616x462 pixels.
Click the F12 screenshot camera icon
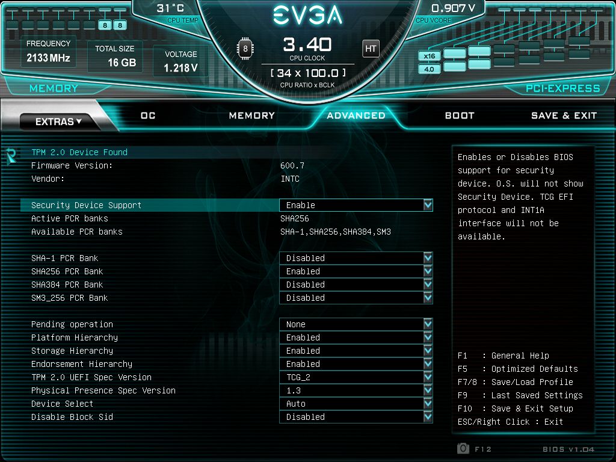click(463, 448)
